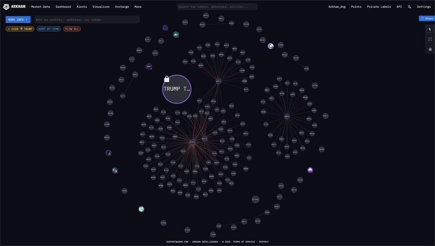Toggle the SORT BY TIME chip
This screenshot has width=435, height=246.
(49, 29)
